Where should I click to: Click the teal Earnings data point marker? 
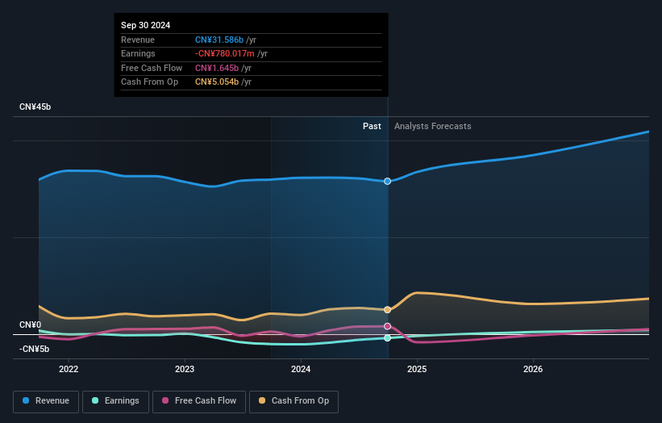(387, 338)
